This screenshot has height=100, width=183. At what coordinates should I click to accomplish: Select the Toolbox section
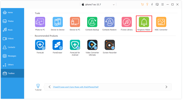(12, 73)
